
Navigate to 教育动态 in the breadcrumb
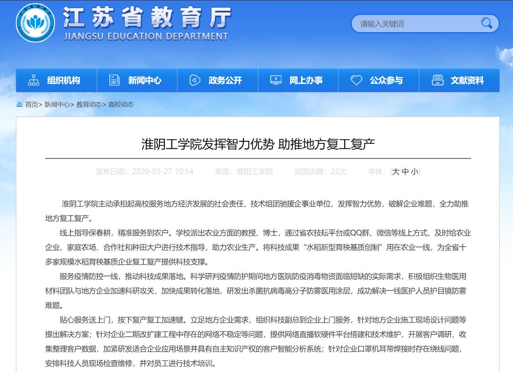pyautogui.click(x=89, y=104)
